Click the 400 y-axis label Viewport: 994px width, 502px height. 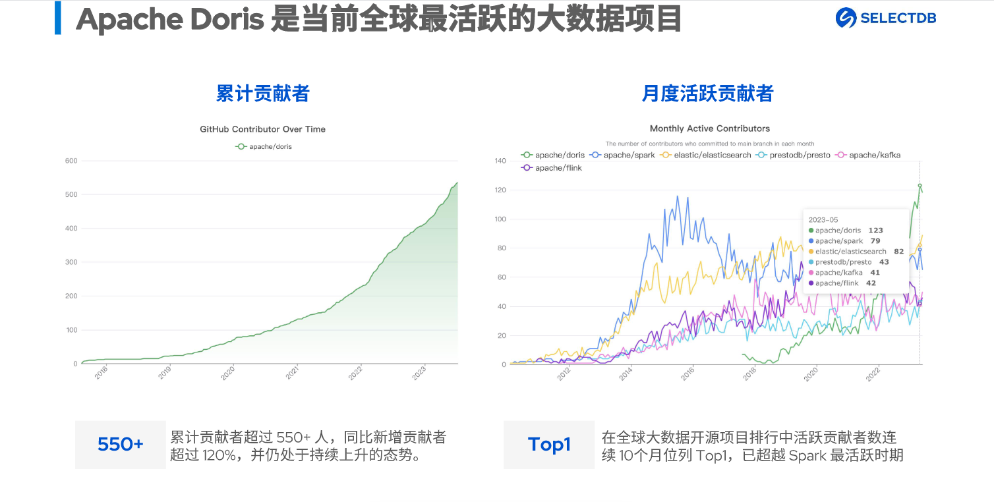pos(71,229)
